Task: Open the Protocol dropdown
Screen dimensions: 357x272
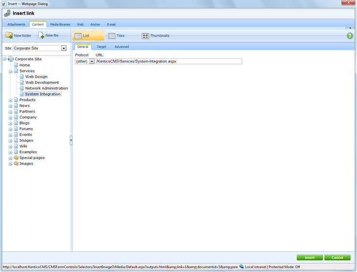Action: (92, 61)
